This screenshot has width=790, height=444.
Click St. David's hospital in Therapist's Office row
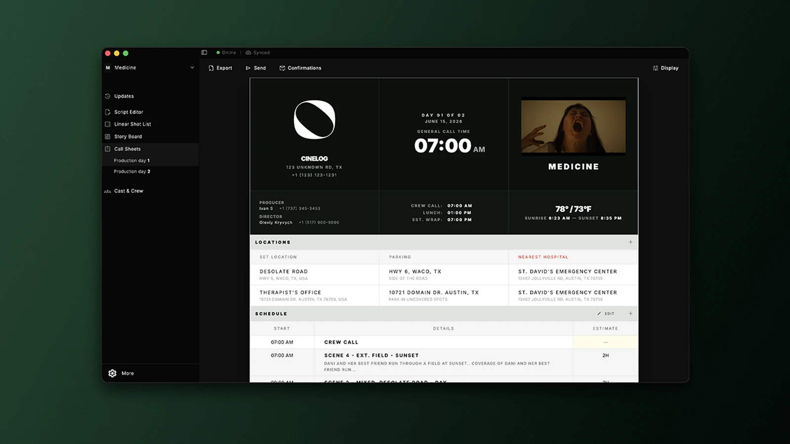573,296
